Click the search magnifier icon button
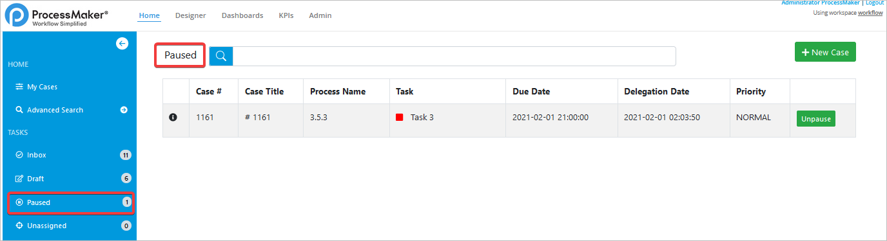Screen dimensions: 887x241 [x=221, y=56]
